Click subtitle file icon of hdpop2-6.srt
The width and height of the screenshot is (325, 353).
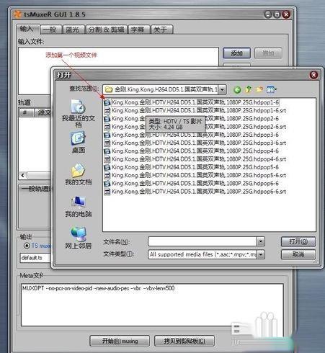pyautogui.click(x=107, y=127)
